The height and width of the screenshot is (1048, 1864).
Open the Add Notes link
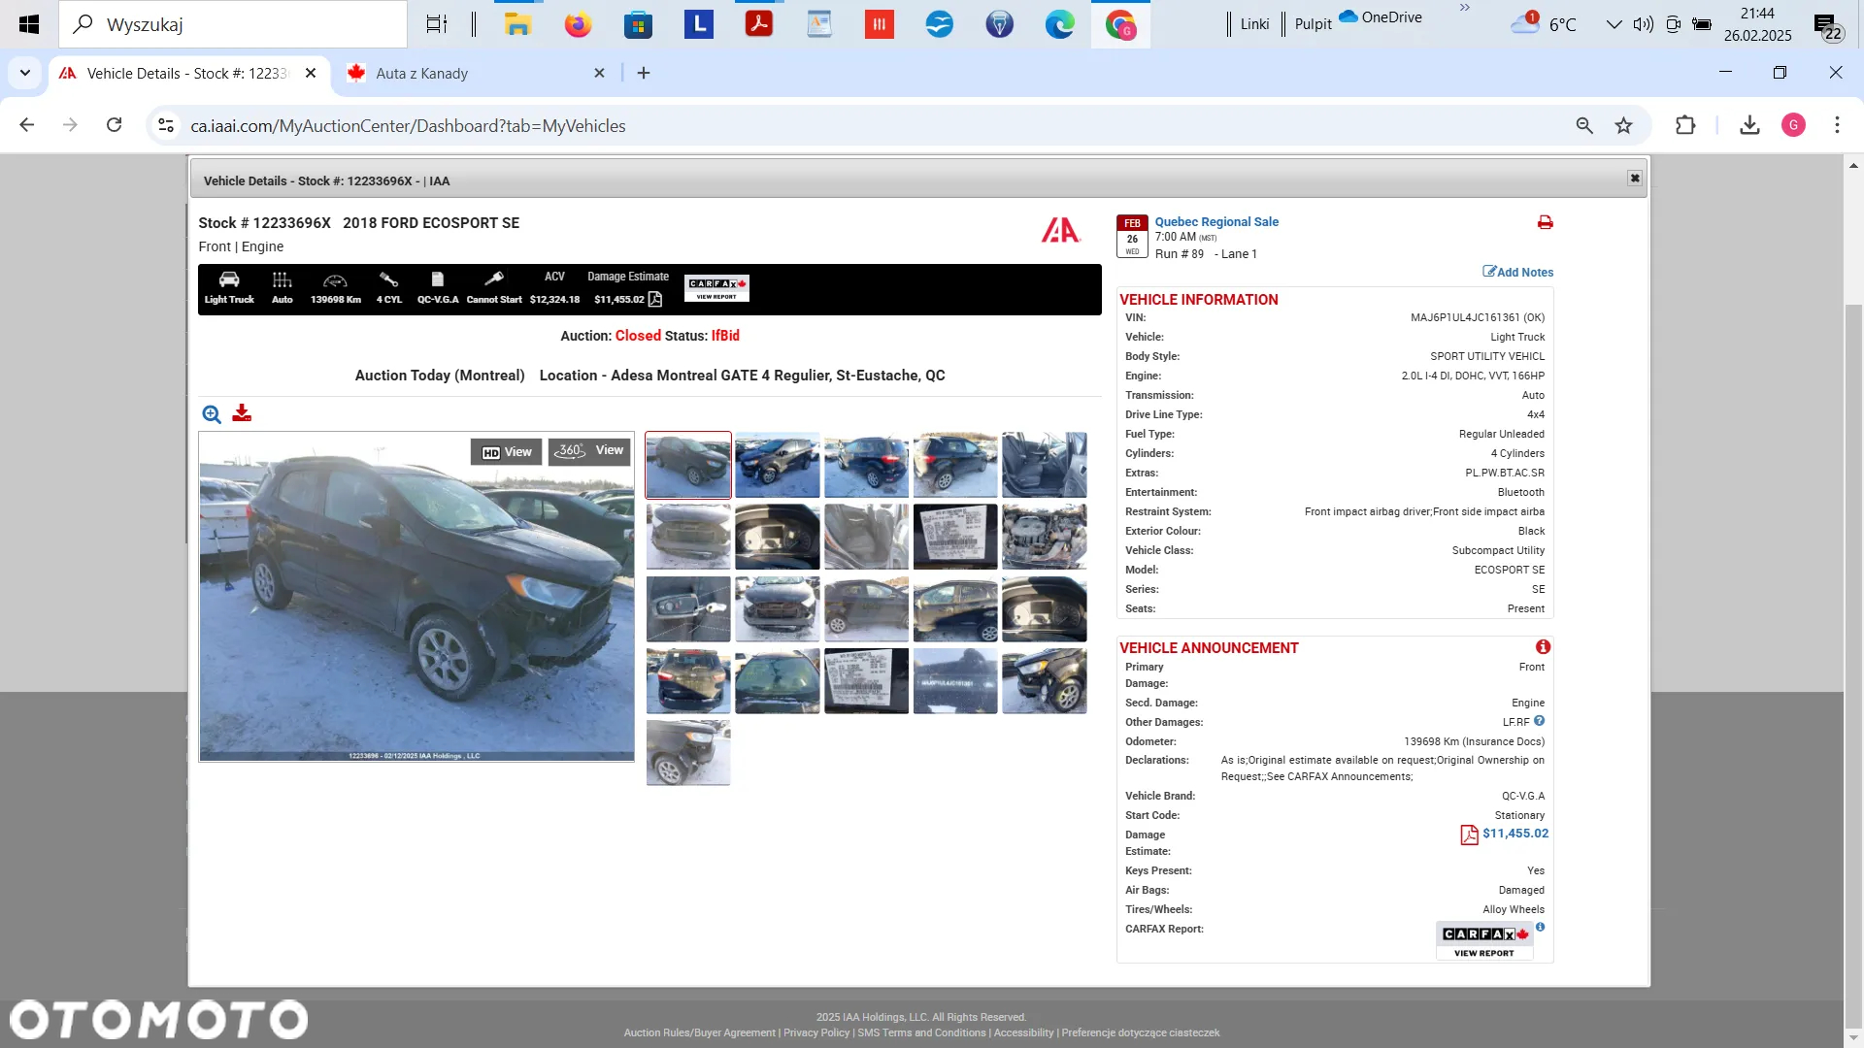point(1517,272)
